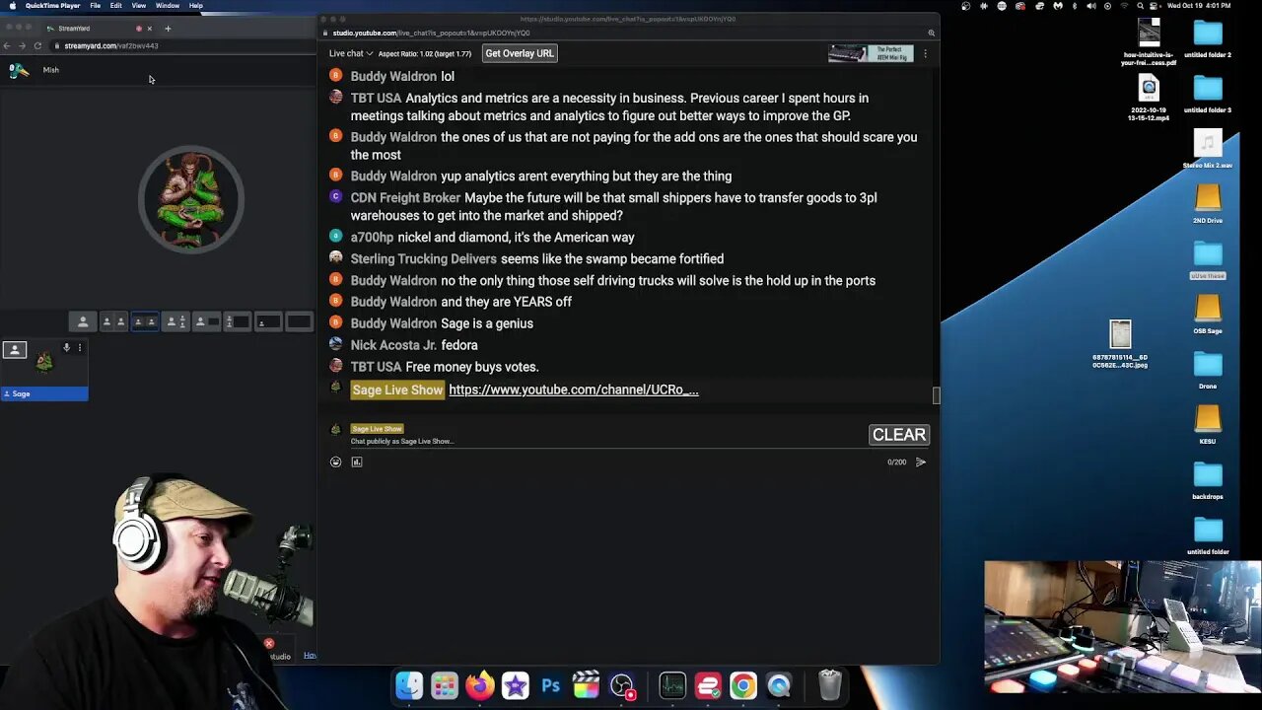Click the CLEAR button
This screenshot has width=1262, height=710.
click(899, 435)
